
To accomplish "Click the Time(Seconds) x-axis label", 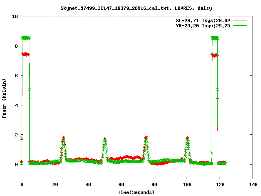I will click(136, 192).
